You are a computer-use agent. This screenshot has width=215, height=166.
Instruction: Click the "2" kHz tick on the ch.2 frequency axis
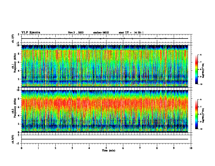19,124
